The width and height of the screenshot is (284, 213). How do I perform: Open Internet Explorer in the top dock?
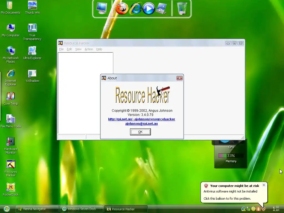pyautogui.click(x=135, y=8)
